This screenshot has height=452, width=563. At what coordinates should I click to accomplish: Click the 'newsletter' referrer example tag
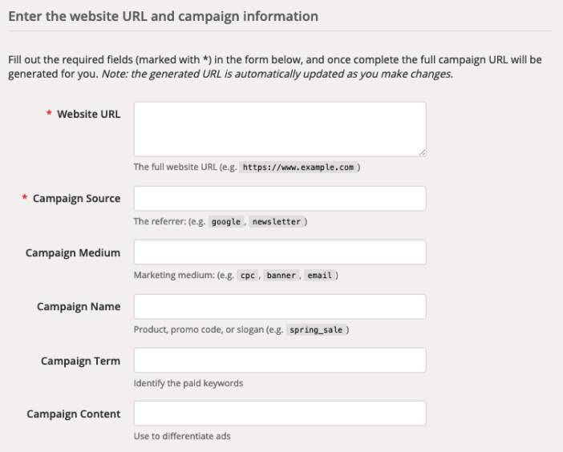click(x=276, y=222)
